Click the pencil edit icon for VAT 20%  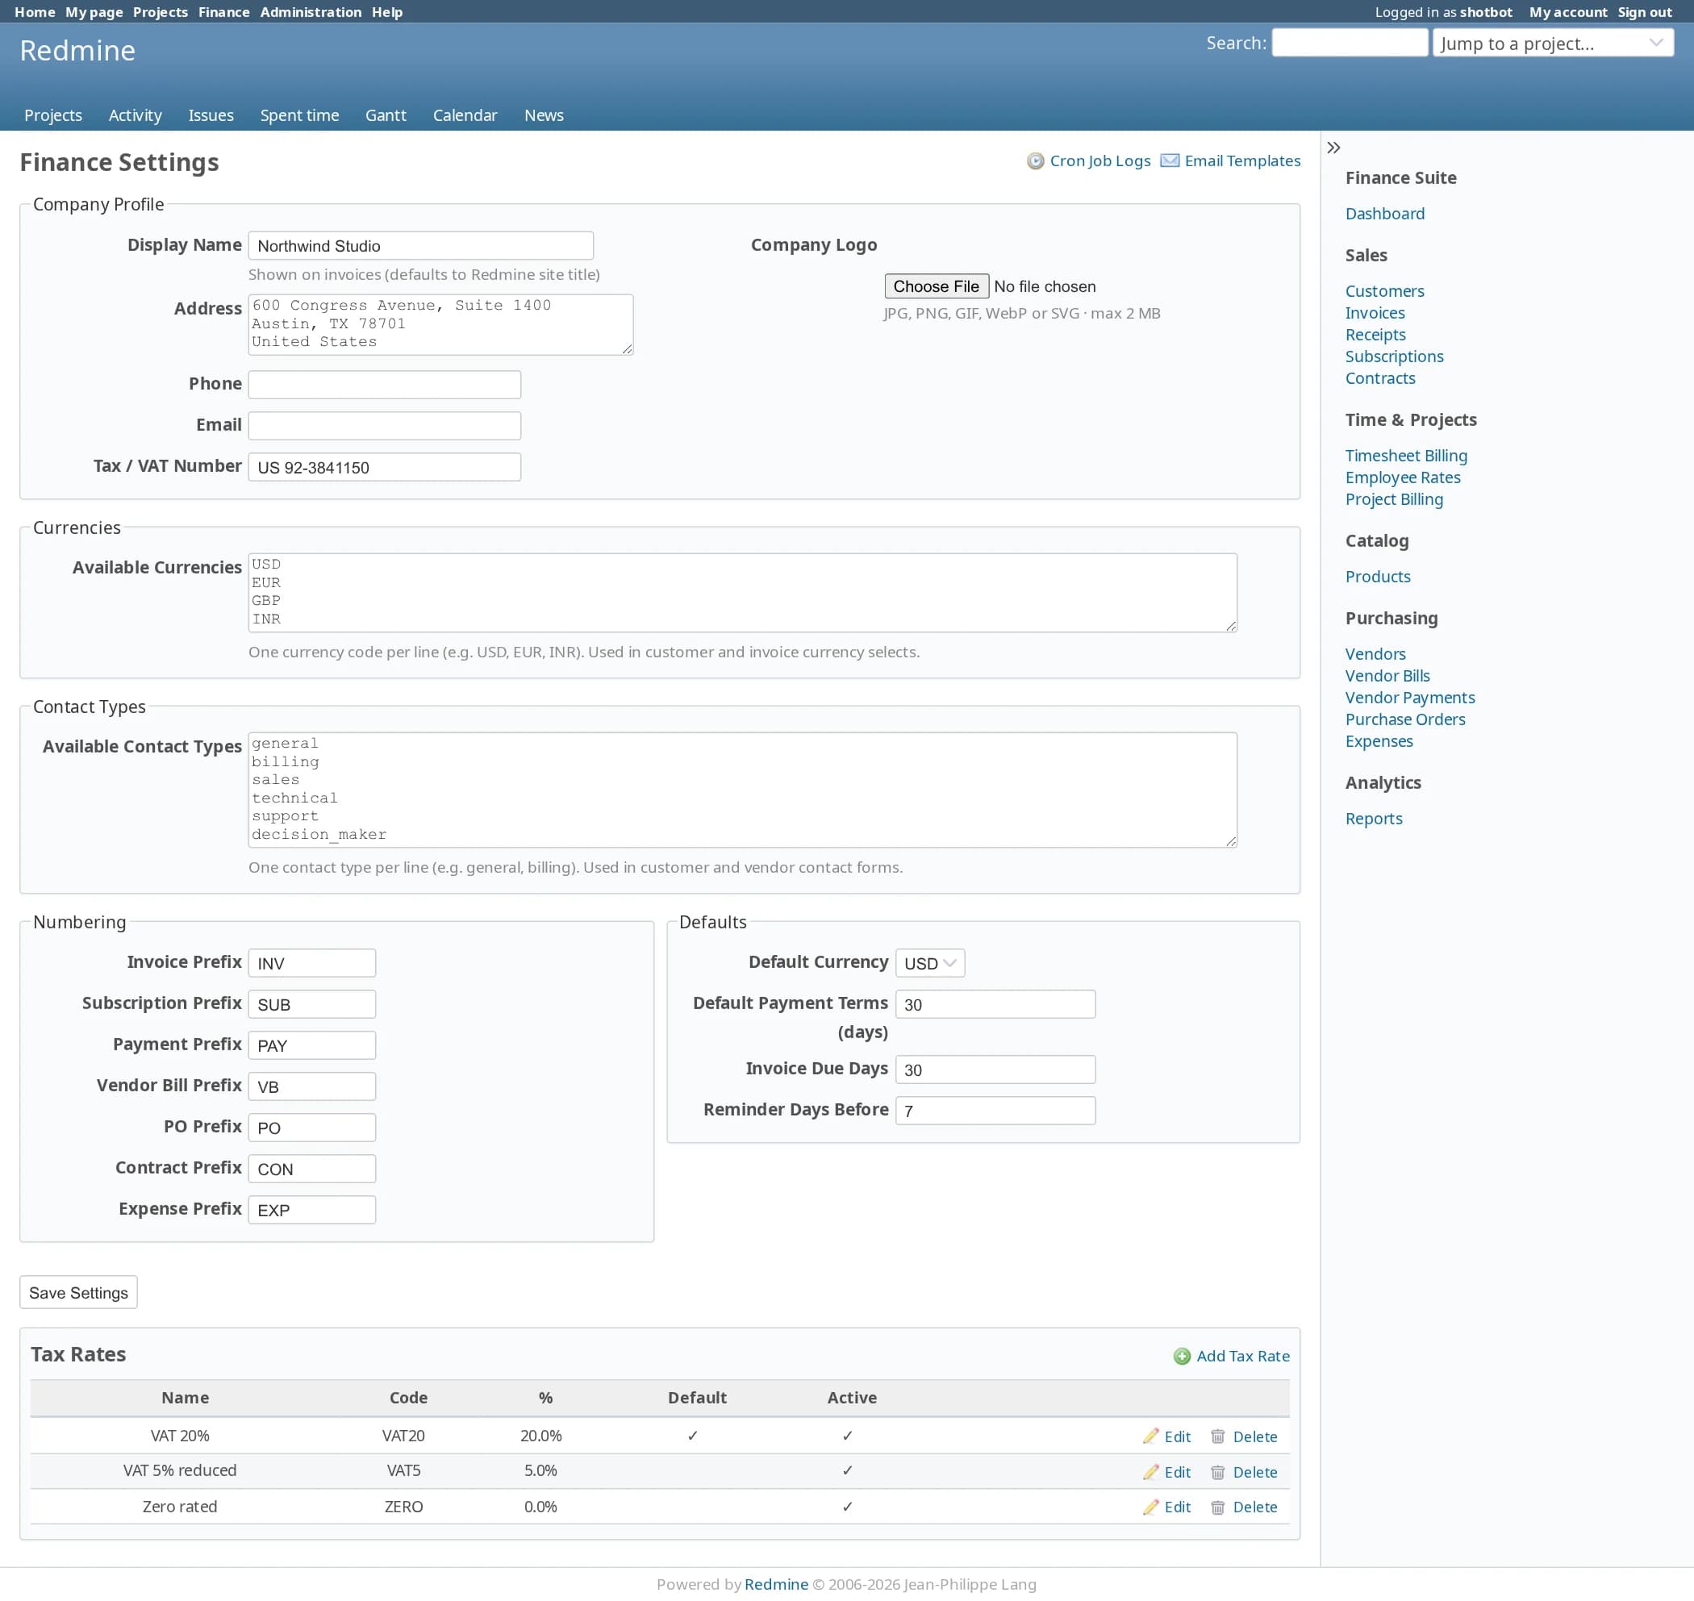coord(1151,1437)
